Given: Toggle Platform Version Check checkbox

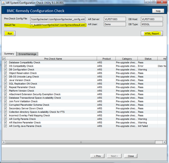Looking at the screenshot, I should 5,91.
